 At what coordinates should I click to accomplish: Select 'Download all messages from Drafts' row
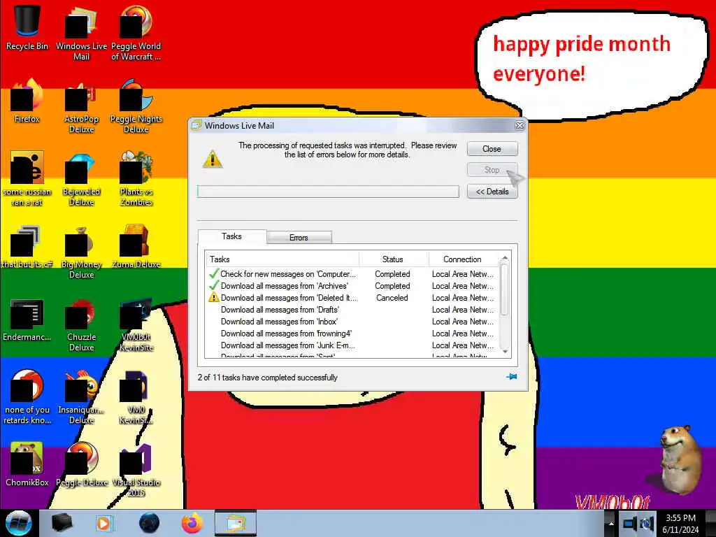pyautogui.click(x=352, y=310)
